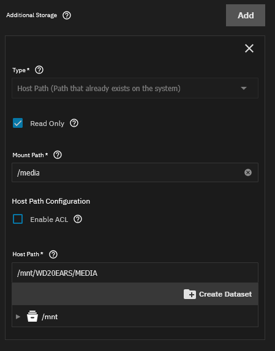Clear the Mount Path field with the X icon
This screenshot has width=275, height=351.
click(248, 172)
